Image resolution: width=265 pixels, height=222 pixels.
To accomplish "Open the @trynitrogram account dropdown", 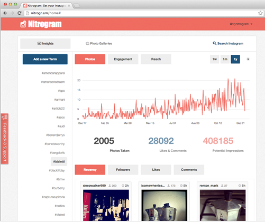I will (241, 24).
